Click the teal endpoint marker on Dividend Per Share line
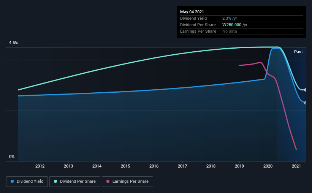 [x=305, y=90]
